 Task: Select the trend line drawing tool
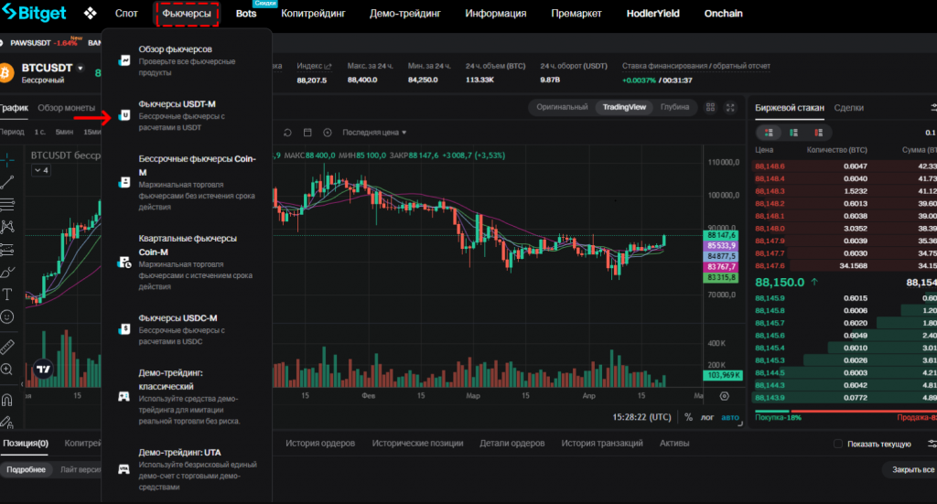coord(7,182)
